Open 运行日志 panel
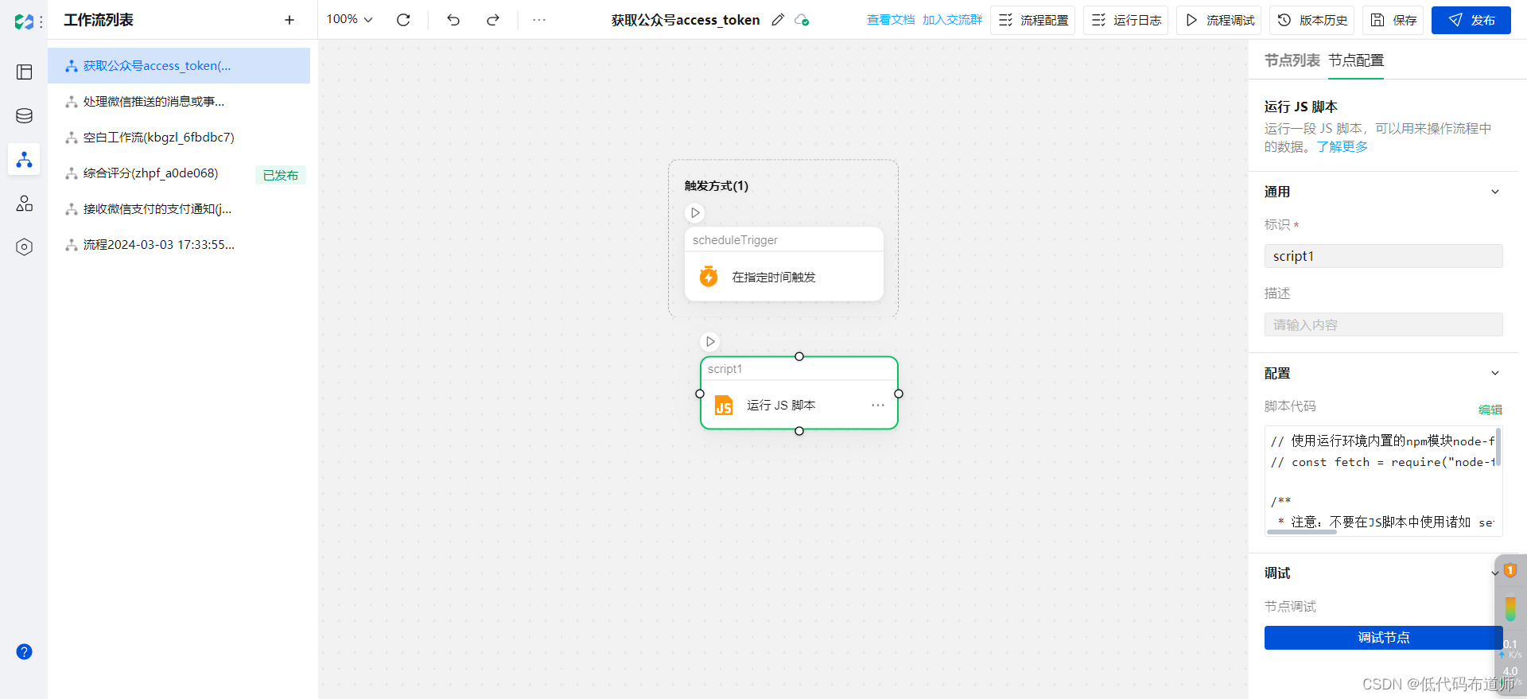Screen dimensions: 1527x699 (x=1125, y=20)
